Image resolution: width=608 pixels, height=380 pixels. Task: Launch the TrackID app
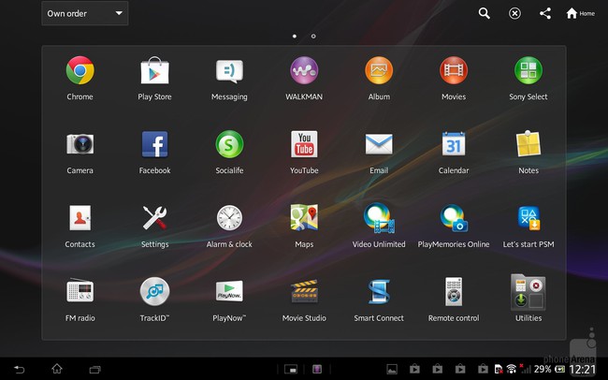tap(154, 291)
